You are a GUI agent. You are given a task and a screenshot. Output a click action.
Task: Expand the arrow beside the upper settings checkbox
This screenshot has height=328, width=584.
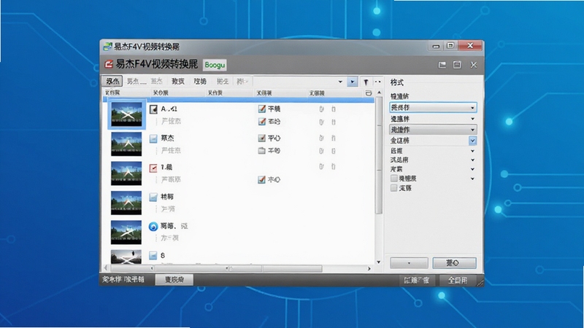(x=472, y=179)
